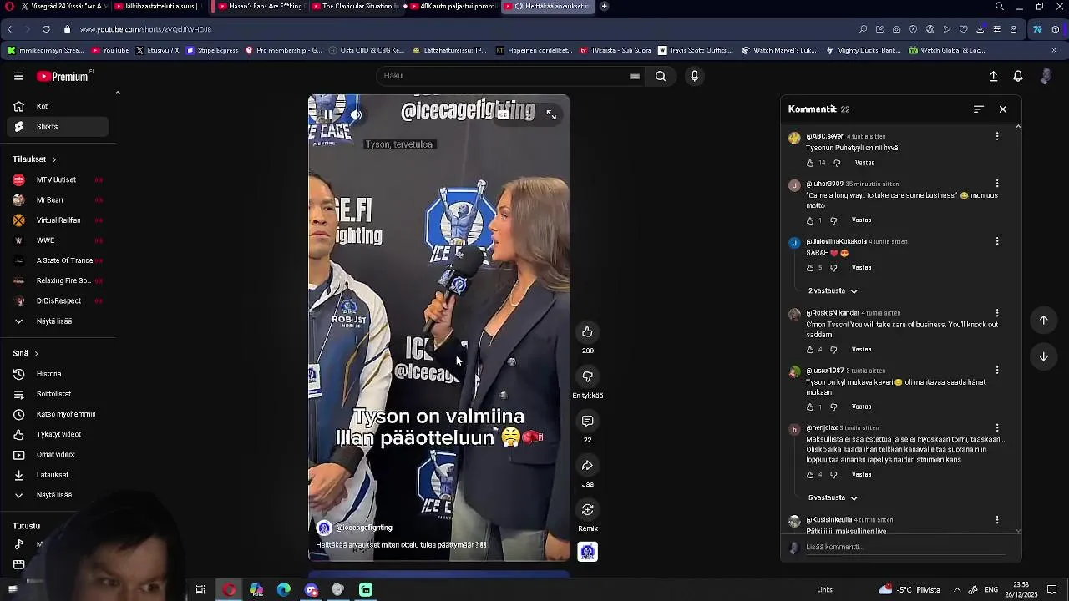Click the search magnifier button

661,76
